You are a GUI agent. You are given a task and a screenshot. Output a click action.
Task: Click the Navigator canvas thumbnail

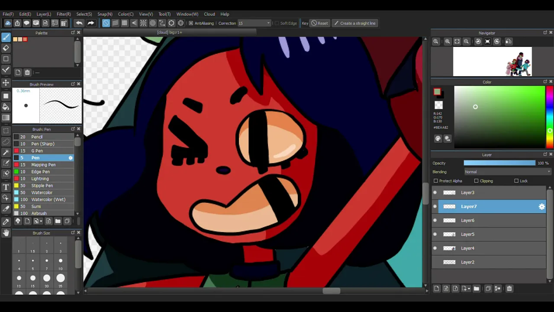(493, 62)
